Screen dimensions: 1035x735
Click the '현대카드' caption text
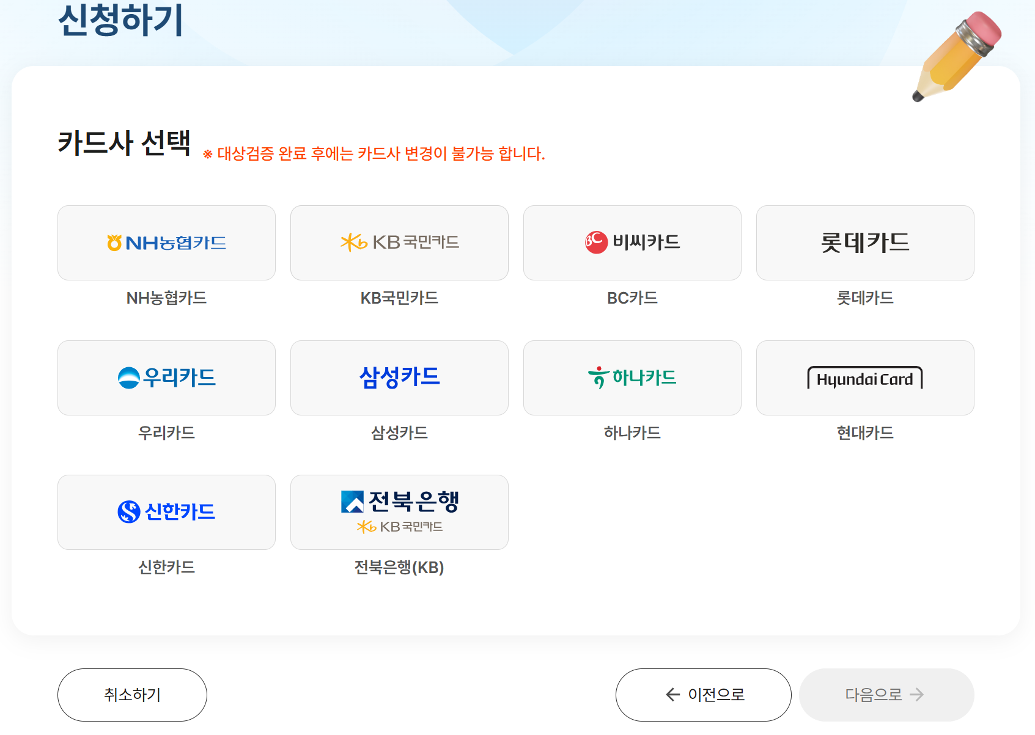click(865, 433)
